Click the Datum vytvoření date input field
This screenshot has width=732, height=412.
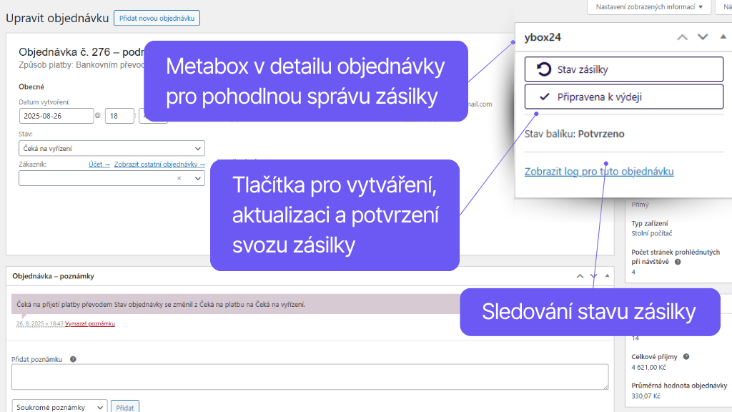[x=56, y=114]
